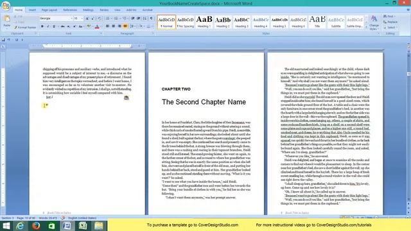411x231 pixels.
Task: Click Strikethrough formatting icon
Action: click(x=63, y=26)
